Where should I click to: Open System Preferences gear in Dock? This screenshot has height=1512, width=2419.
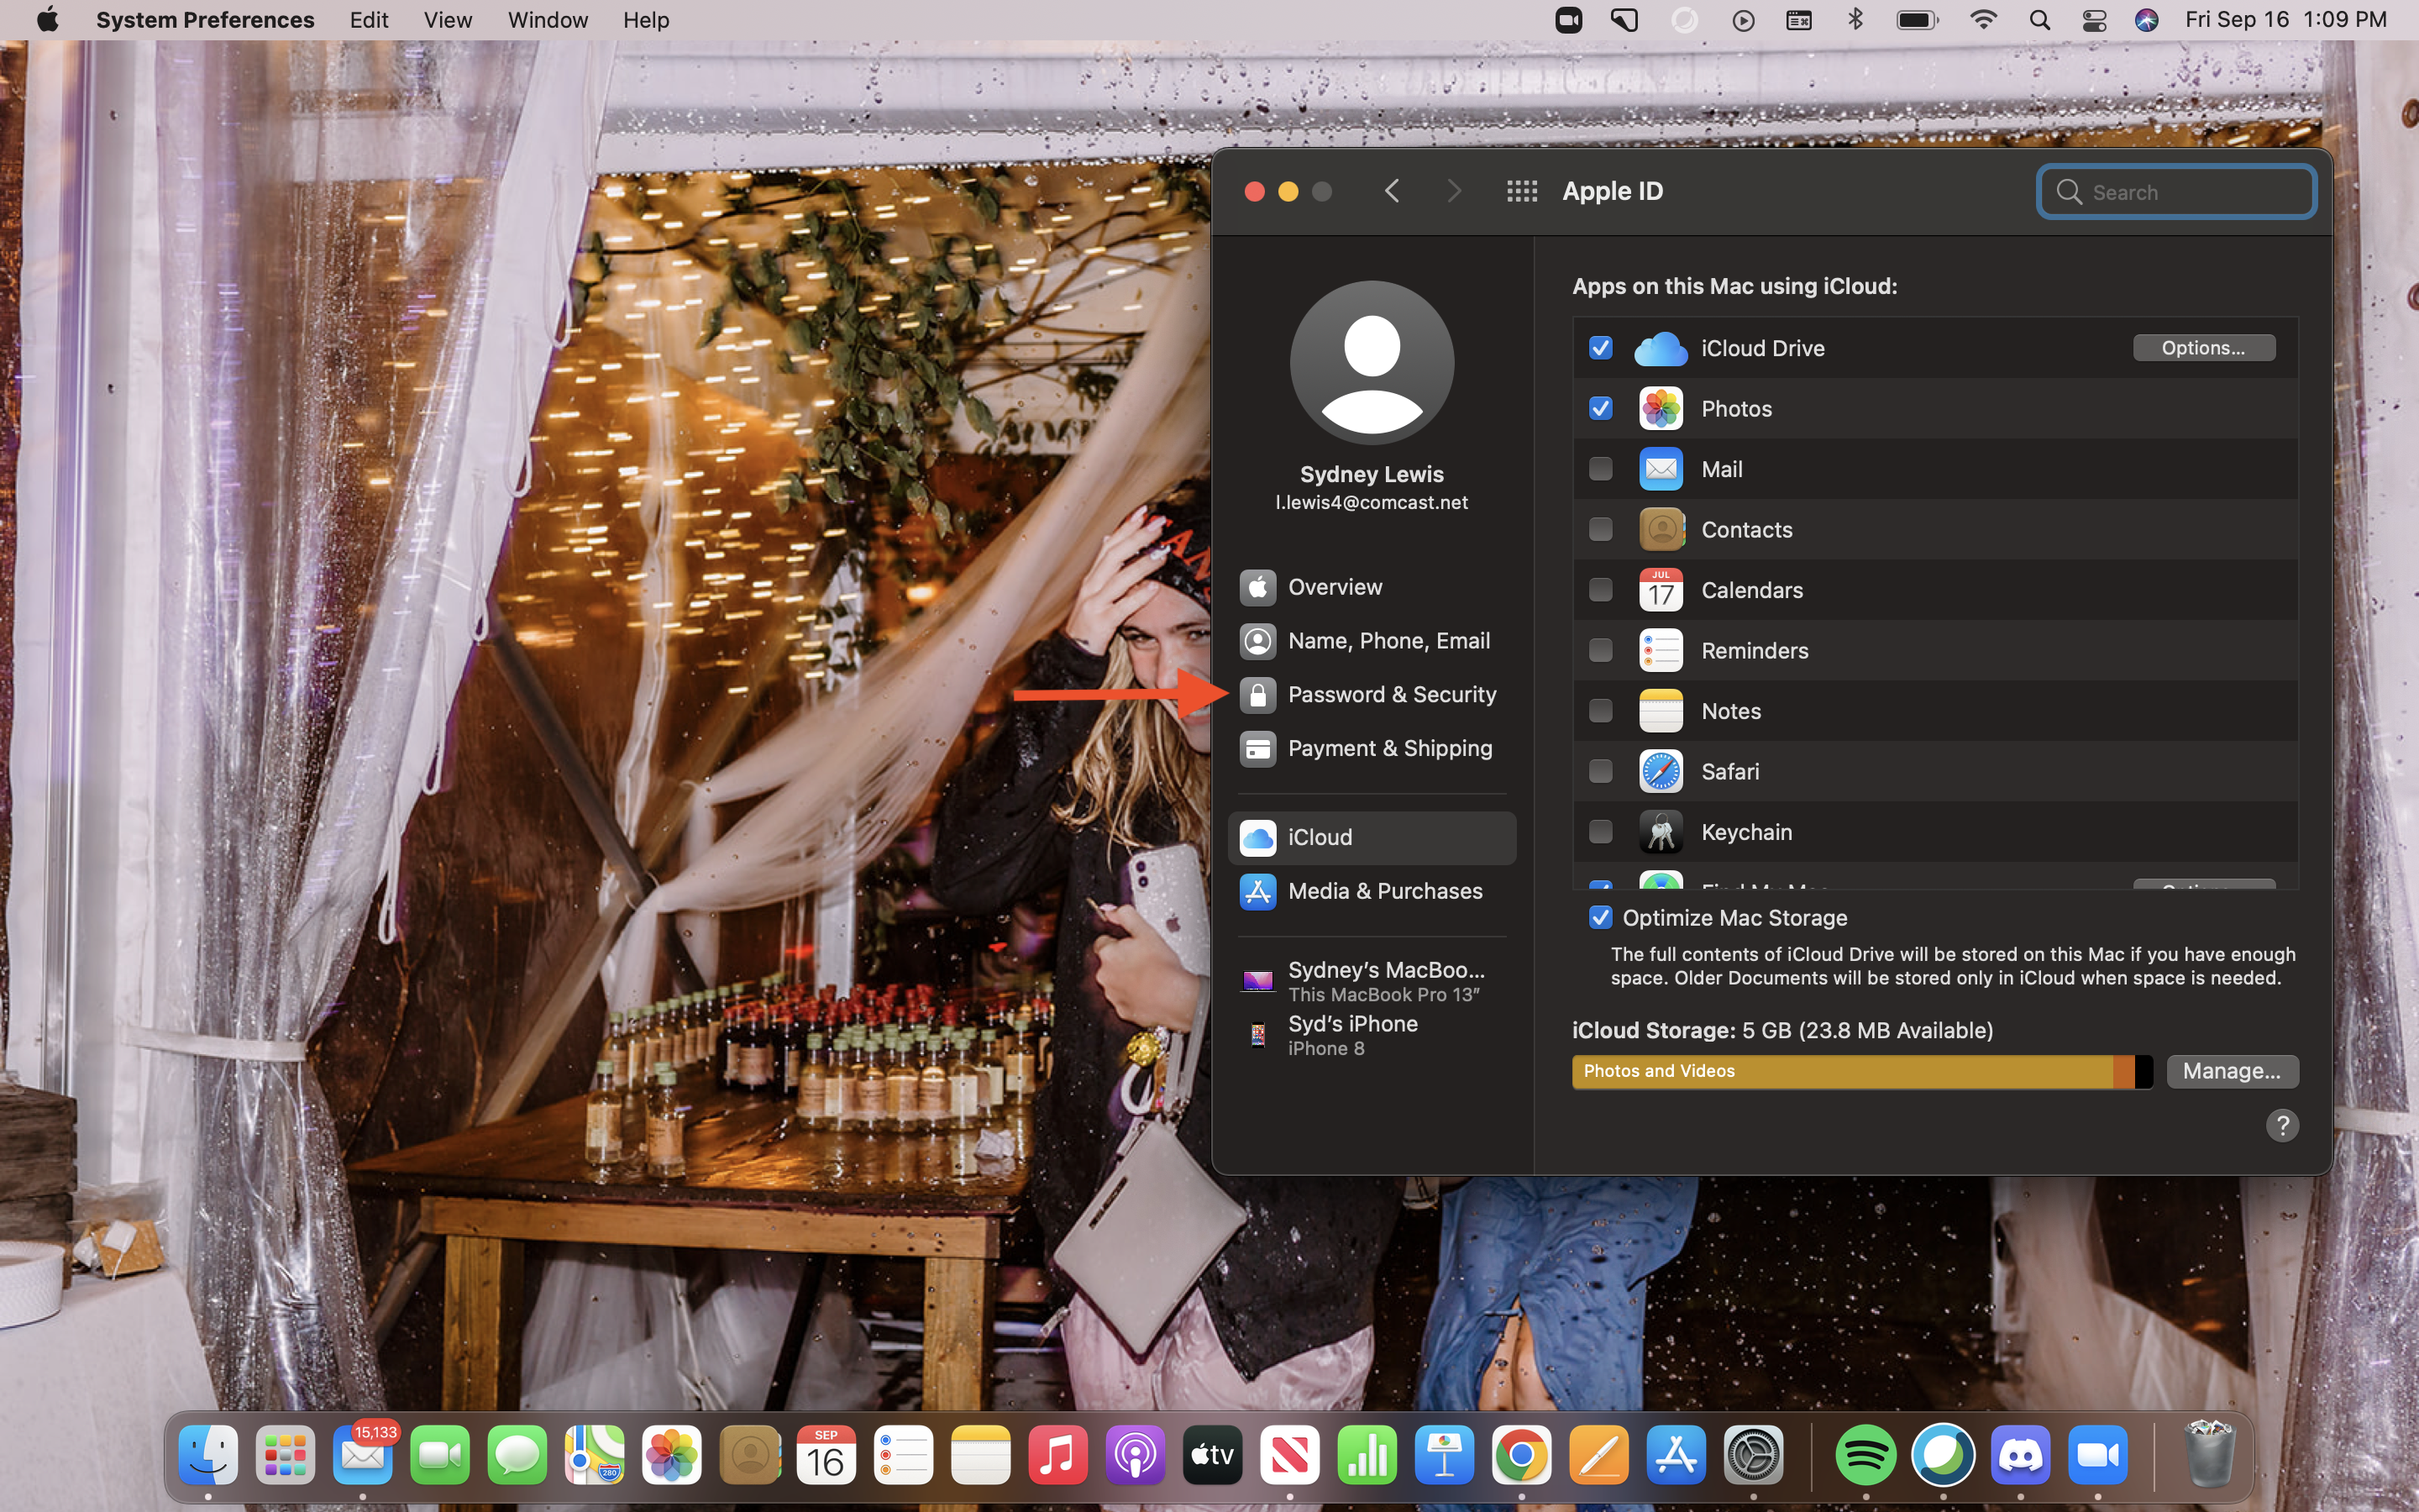[1753, 1455]
